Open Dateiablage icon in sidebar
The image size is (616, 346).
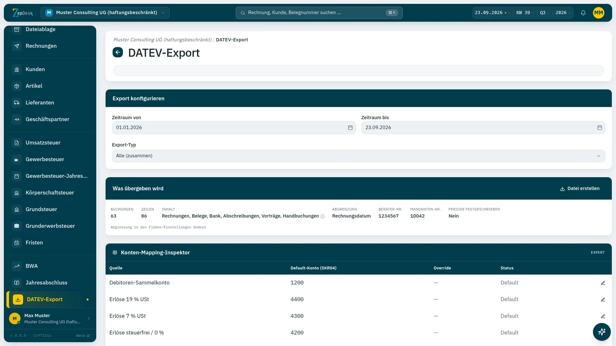17,29
